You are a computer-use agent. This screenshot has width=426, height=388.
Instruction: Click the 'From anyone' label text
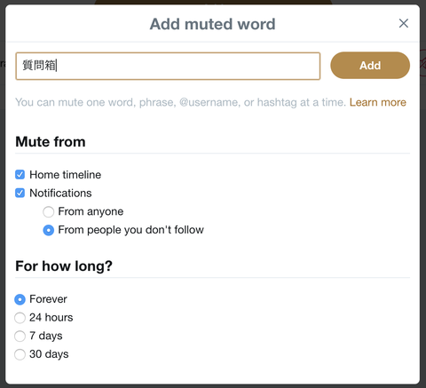91,211
